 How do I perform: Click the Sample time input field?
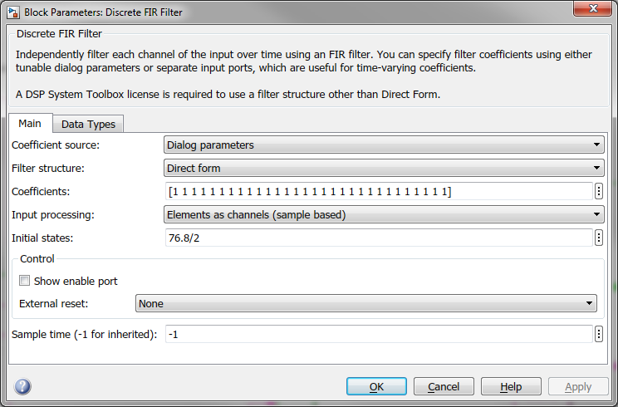(x=378, y=334)
